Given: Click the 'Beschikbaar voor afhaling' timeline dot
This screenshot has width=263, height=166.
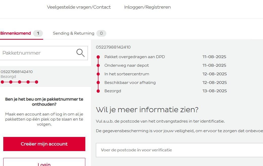Looking at the screenshot, I should 98,83.
